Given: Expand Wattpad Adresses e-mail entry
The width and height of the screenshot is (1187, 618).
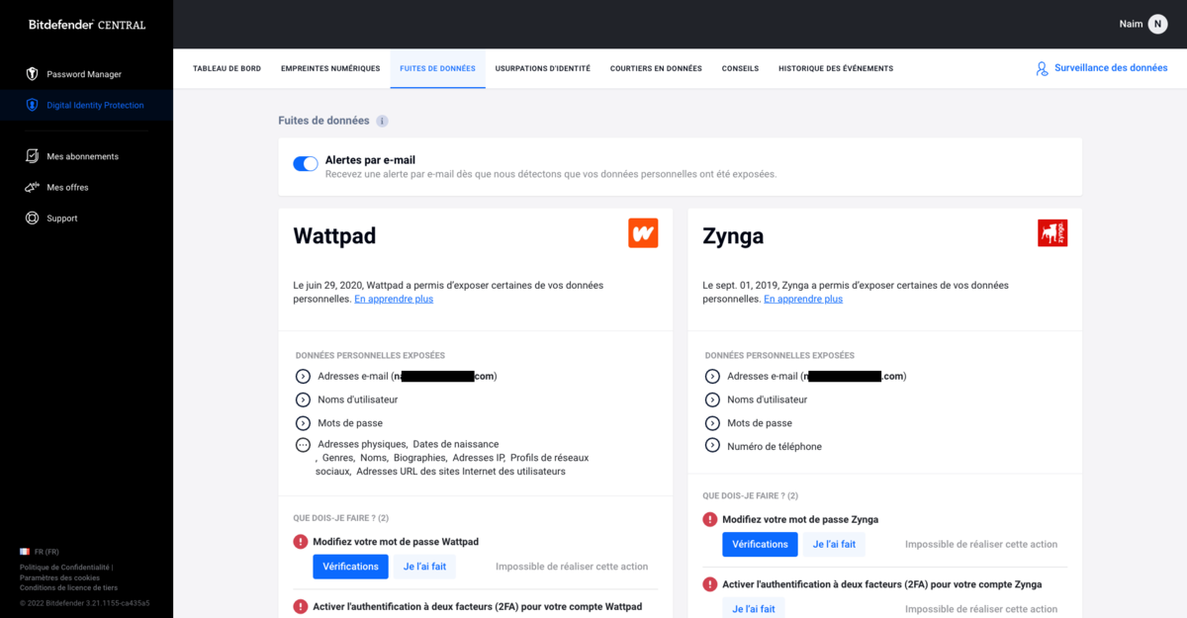Looking at the screenshot, I should (303, 376).
